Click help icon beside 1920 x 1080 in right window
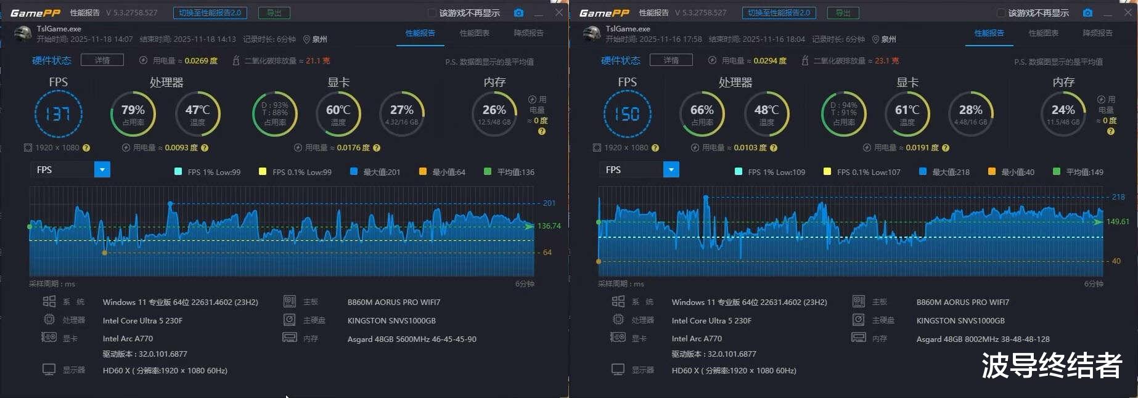Screen dimensions: 1138x398 (x=655, y=148)
